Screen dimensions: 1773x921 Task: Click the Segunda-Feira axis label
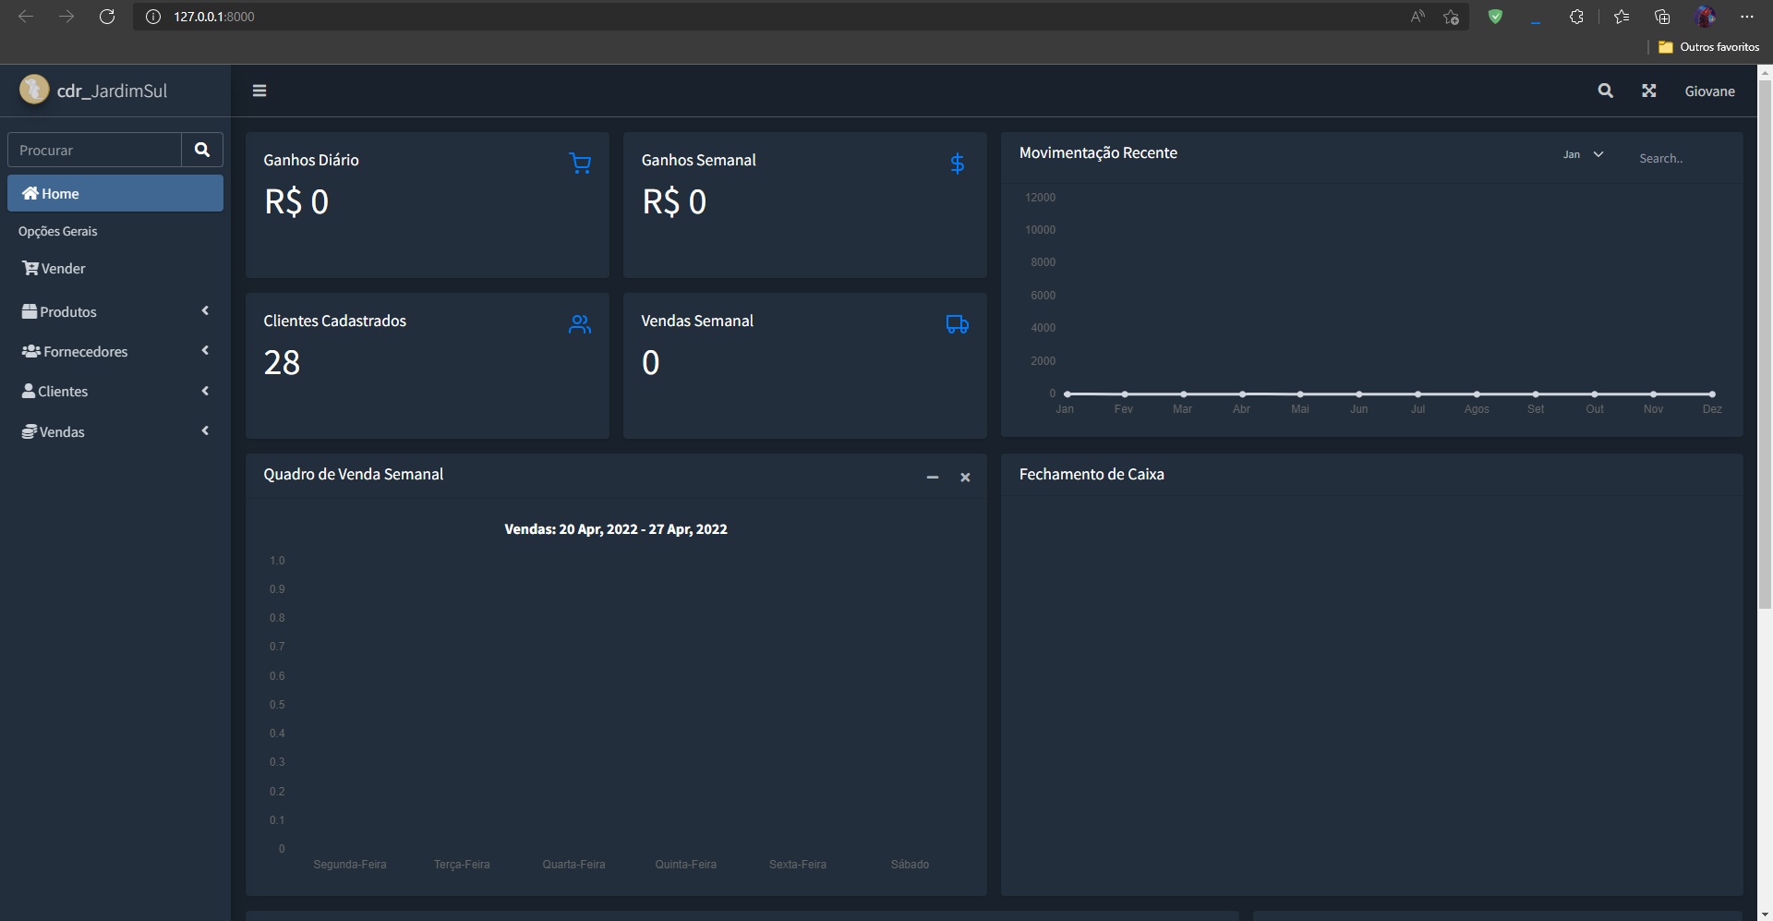tap(350, 865)
